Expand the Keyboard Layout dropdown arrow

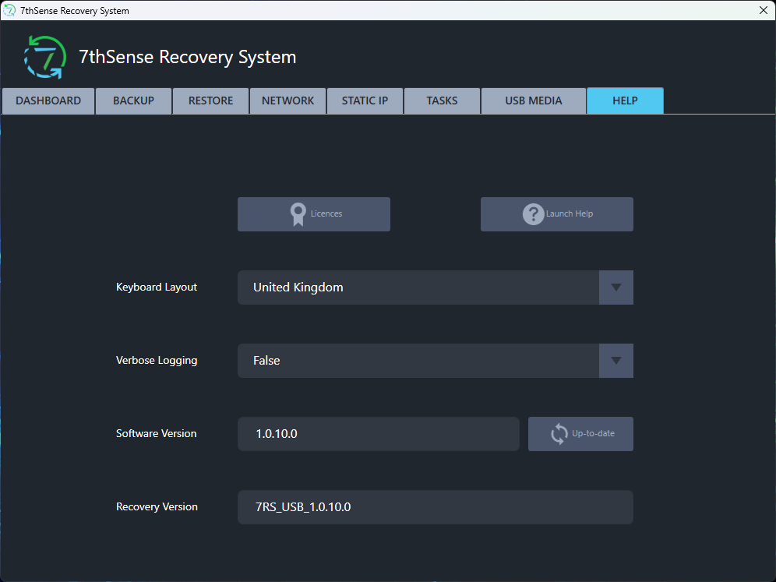[616, 287]
